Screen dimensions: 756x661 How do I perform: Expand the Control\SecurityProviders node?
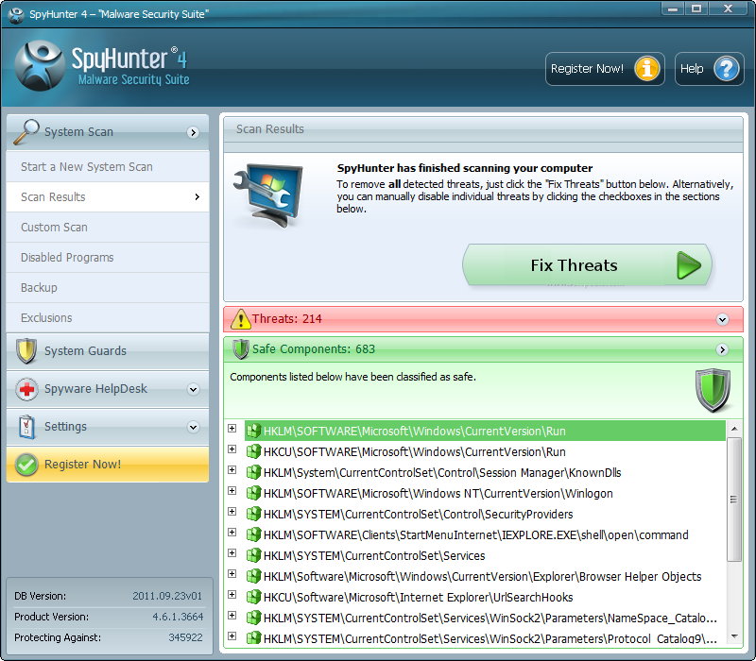tap(232, 511)
